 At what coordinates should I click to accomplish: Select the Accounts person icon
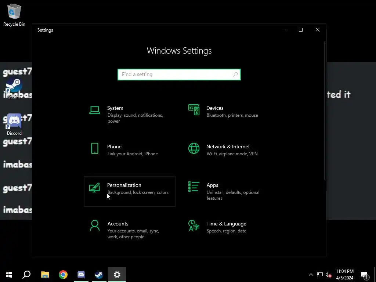click(95, 225)
